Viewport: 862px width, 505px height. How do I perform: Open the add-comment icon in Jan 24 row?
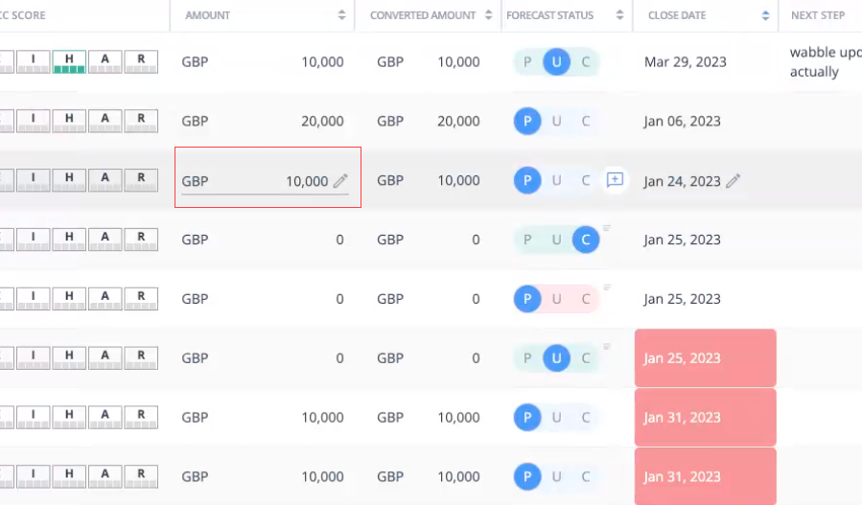click(615, 180)
